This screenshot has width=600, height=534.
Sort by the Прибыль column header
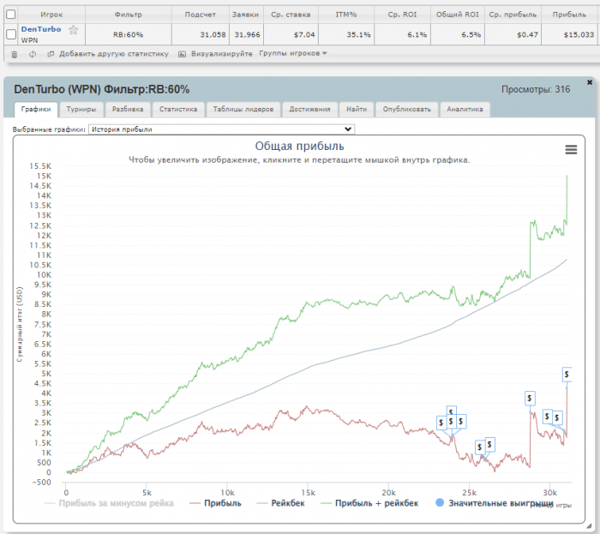(569, 15)
